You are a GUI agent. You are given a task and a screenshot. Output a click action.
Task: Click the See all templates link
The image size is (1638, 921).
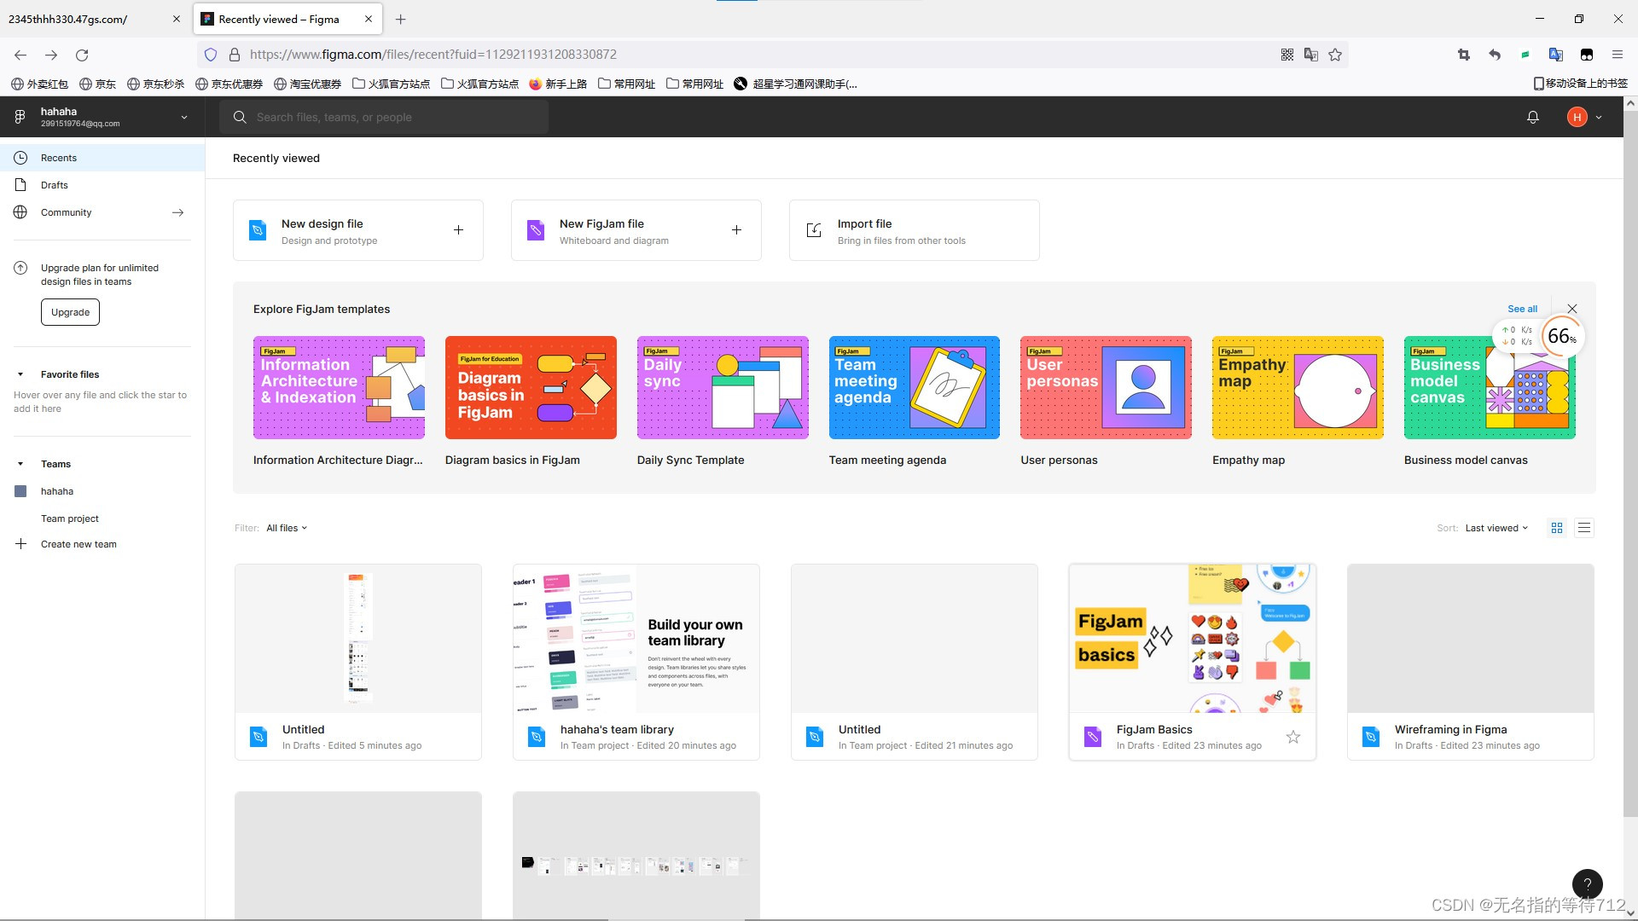point(1522,309)
